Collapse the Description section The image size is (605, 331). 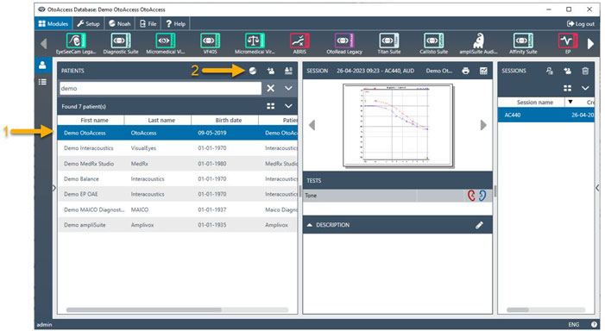coord(310,225)
